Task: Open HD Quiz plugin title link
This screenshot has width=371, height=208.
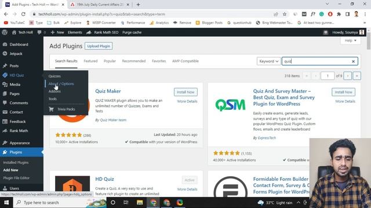Action: click(104, 179)
